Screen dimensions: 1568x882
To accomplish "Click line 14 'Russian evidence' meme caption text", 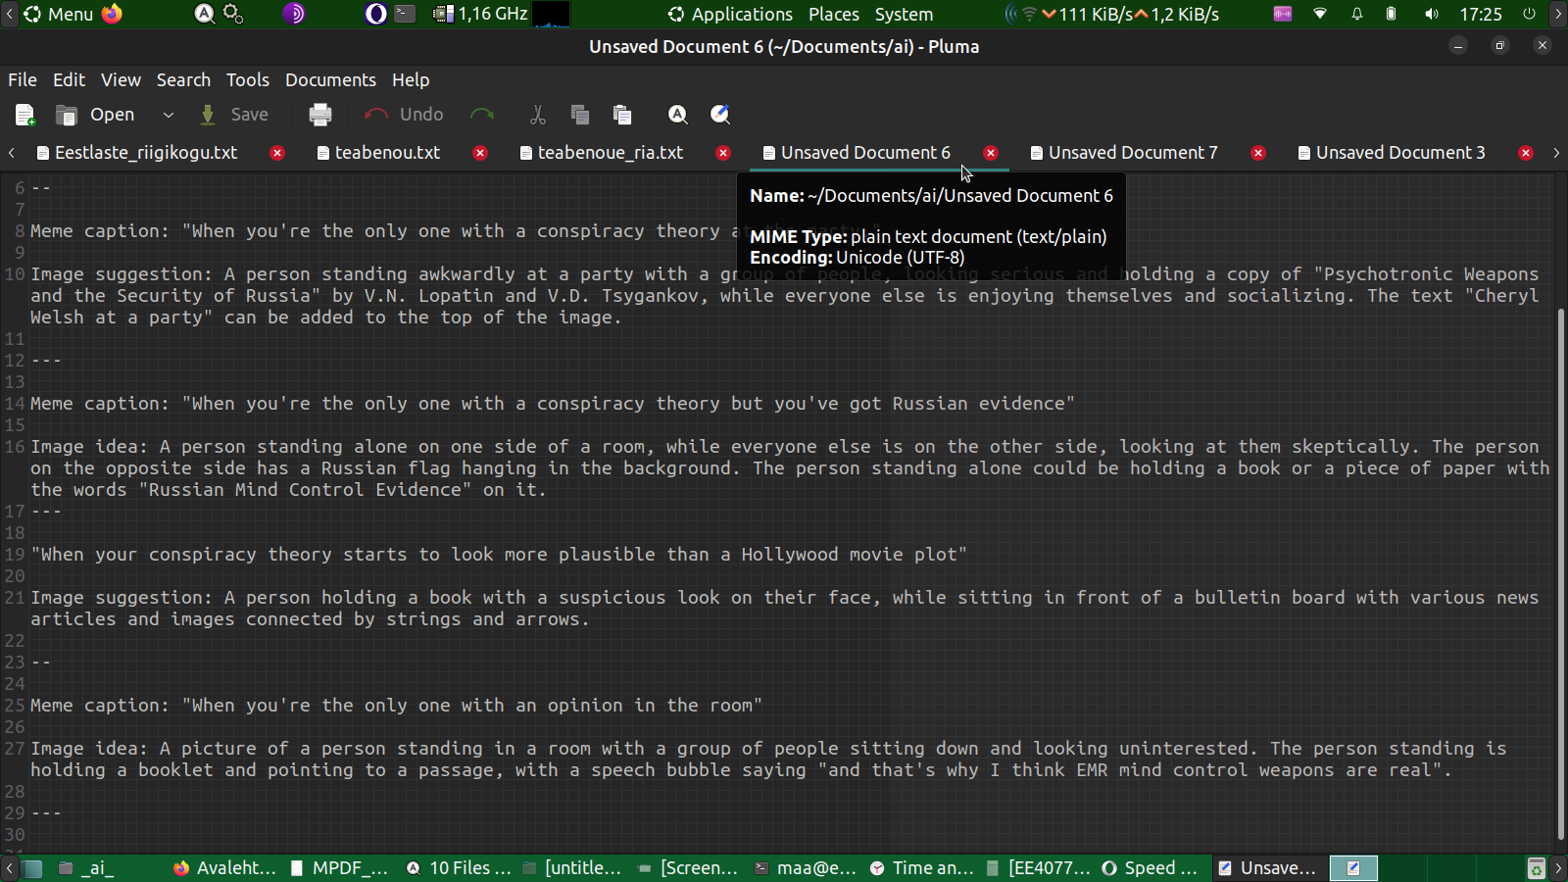I will tap(552, 404).
